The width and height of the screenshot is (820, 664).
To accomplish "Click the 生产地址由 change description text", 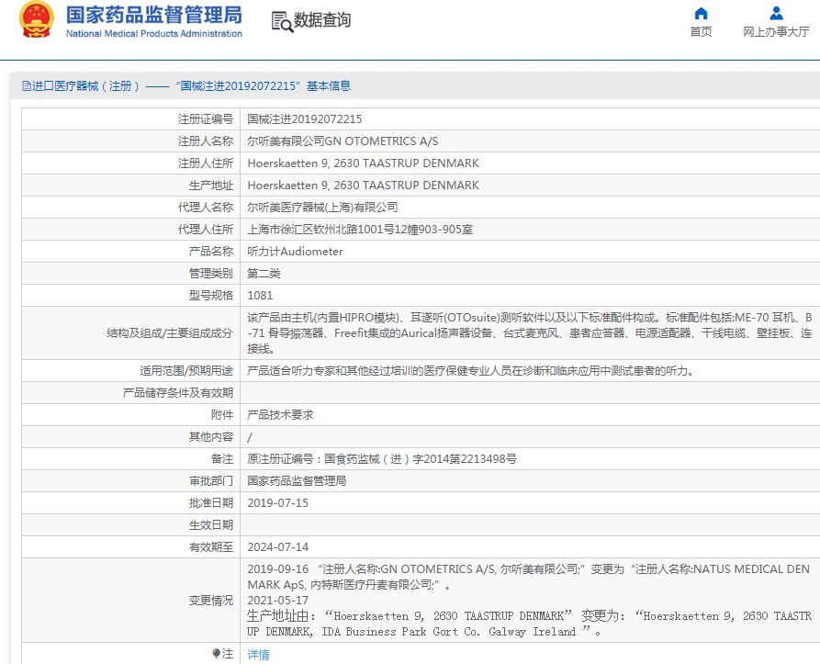I will (529, 624).
